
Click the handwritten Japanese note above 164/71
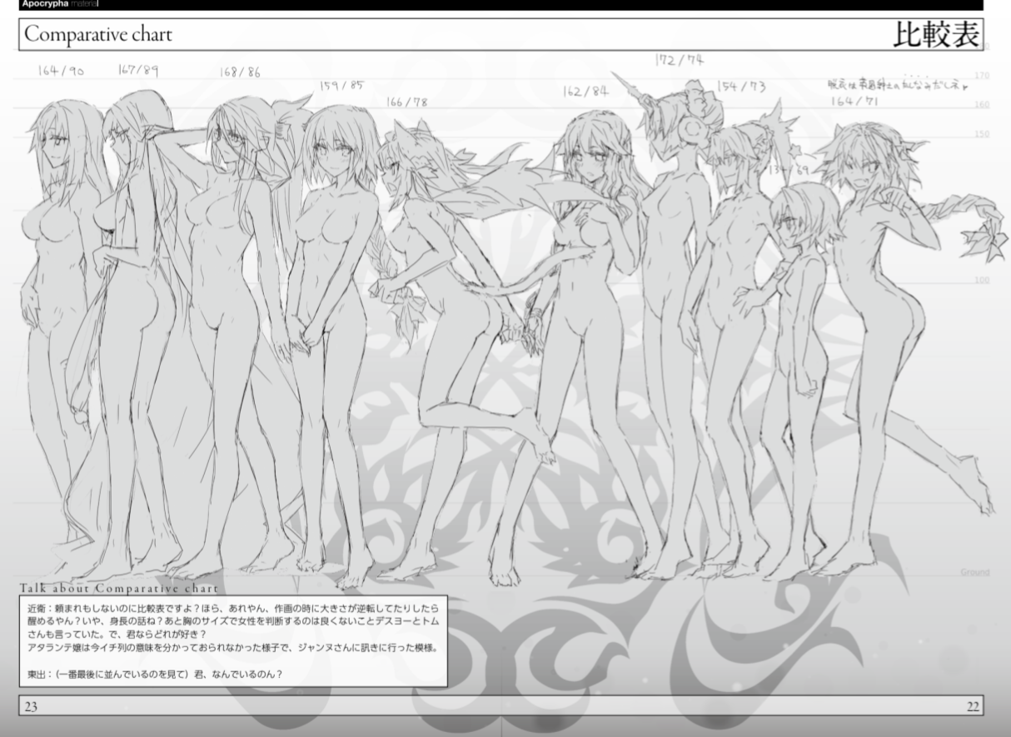[x=898, y=84]
